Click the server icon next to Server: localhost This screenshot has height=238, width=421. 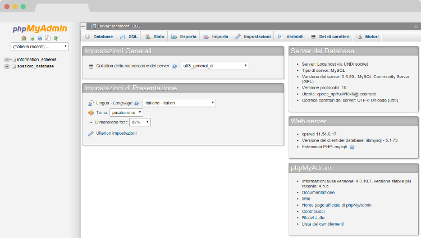(x=93, y=26)
